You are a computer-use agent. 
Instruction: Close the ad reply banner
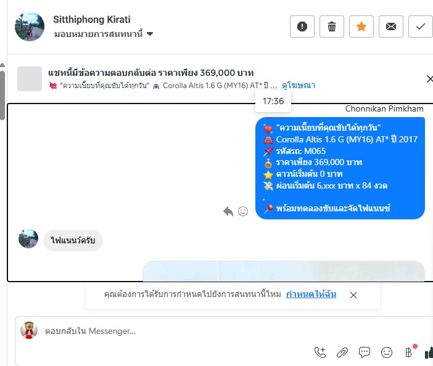click(429, 79)
